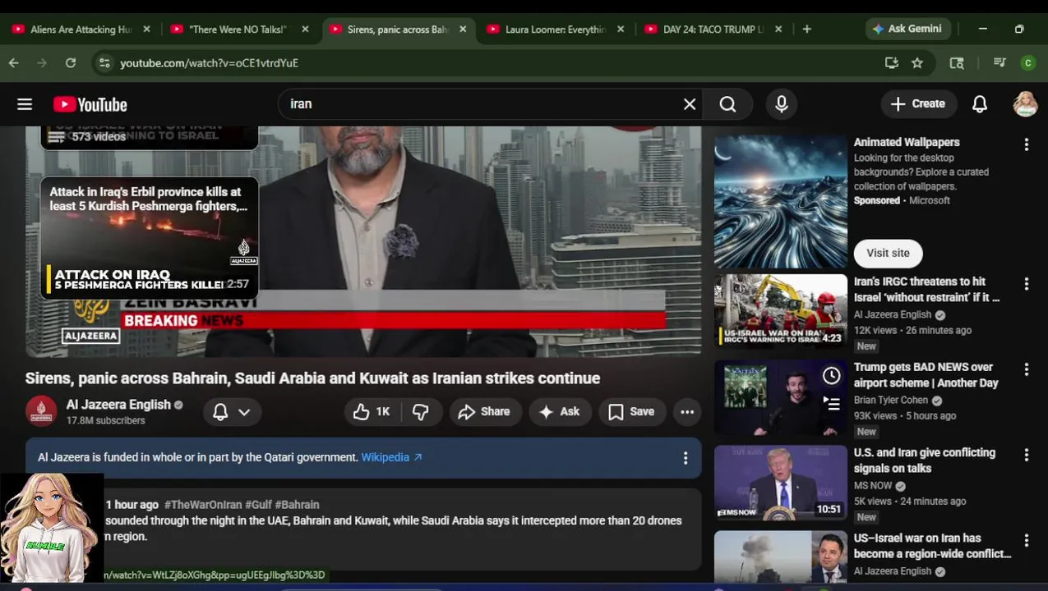Viewport: 1048px width, 591px height.
Task: Click the Ask AI button
Action: (x=560, y=411)
